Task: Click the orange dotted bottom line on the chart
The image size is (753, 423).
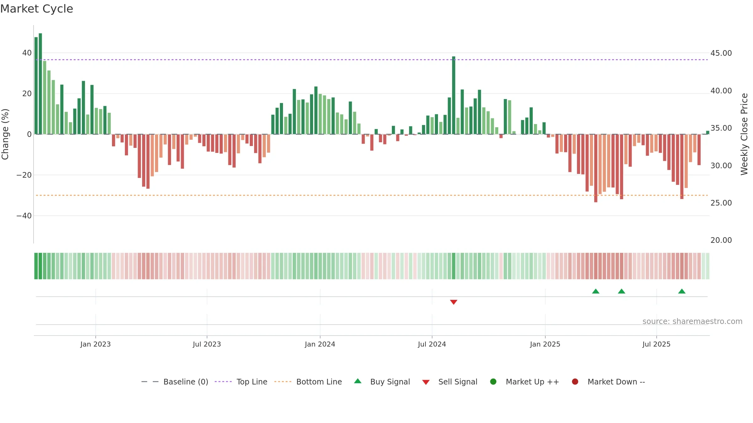Action: [x=372, y=195]
